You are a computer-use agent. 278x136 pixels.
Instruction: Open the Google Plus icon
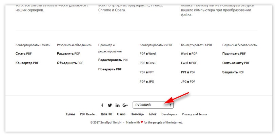click(x=125, y=105)
